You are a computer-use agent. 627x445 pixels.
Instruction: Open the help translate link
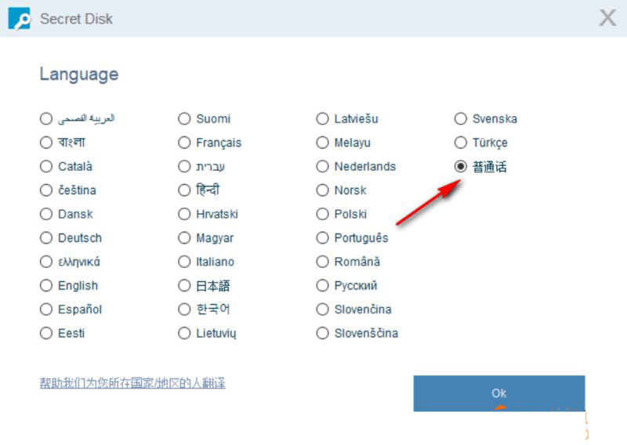coord(132,383)
